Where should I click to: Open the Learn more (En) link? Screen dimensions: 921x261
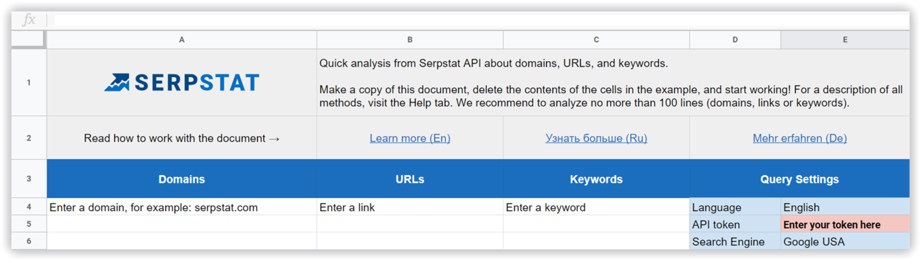pyautogui.click(x=410, y=138)
